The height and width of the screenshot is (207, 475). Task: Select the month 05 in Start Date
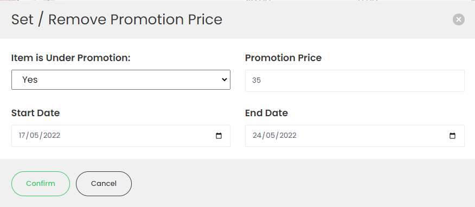34,135
